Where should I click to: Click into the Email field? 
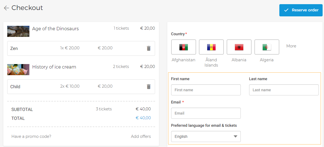(206, 113)
